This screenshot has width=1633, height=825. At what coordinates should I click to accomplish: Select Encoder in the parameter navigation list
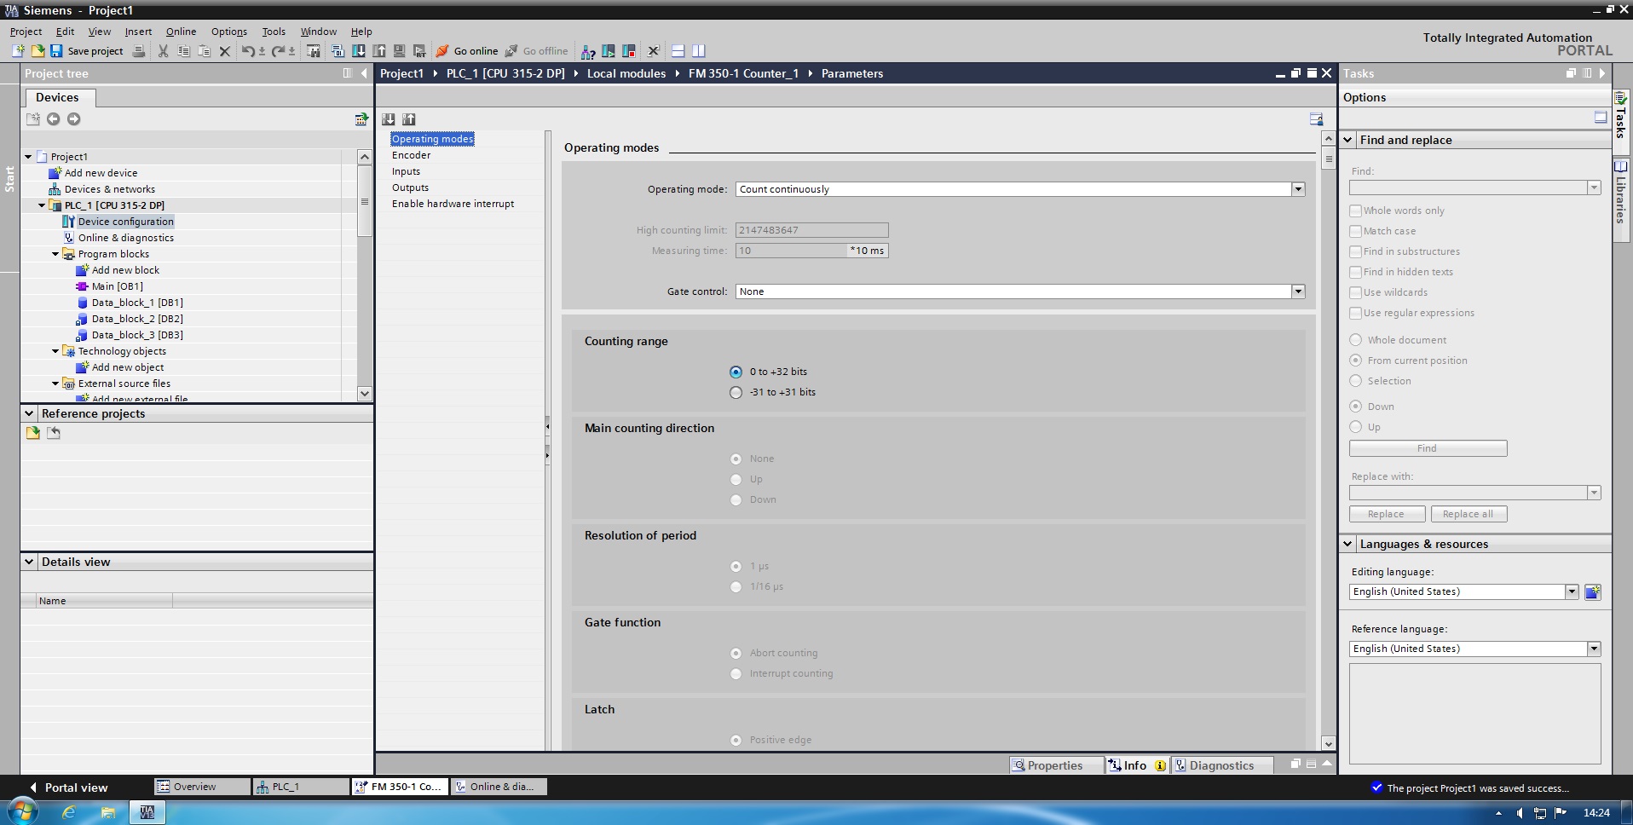(412, 155)
